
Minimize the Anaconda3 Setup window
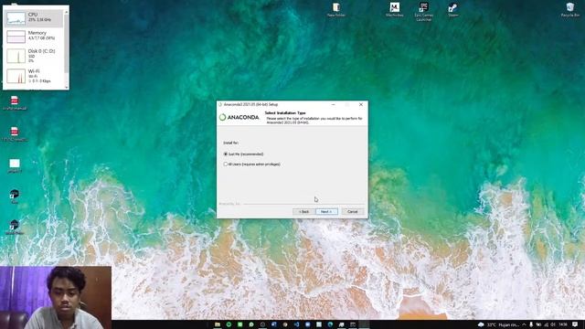[333, 104]
